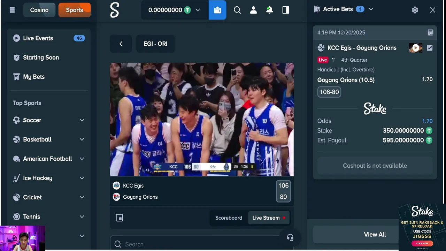The width and height of the screenshot is (446, 251).
Task: Click the Live Events count badge 46
Action: [79, 38]
